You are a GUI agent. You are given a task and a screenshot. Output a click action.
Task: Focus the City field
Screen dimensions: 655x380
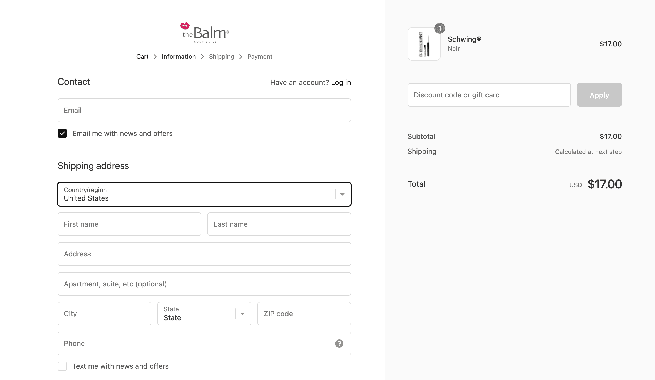104,313
